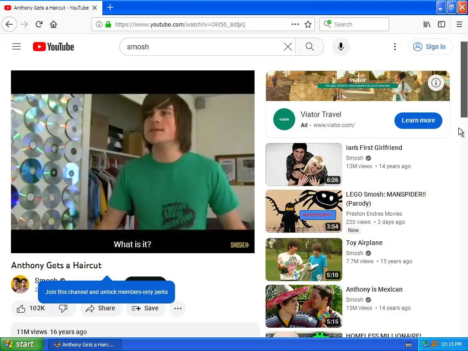Open the Windows start button
Image resolution: width=468 pixels, height=351 pixels.
(22, 345)
